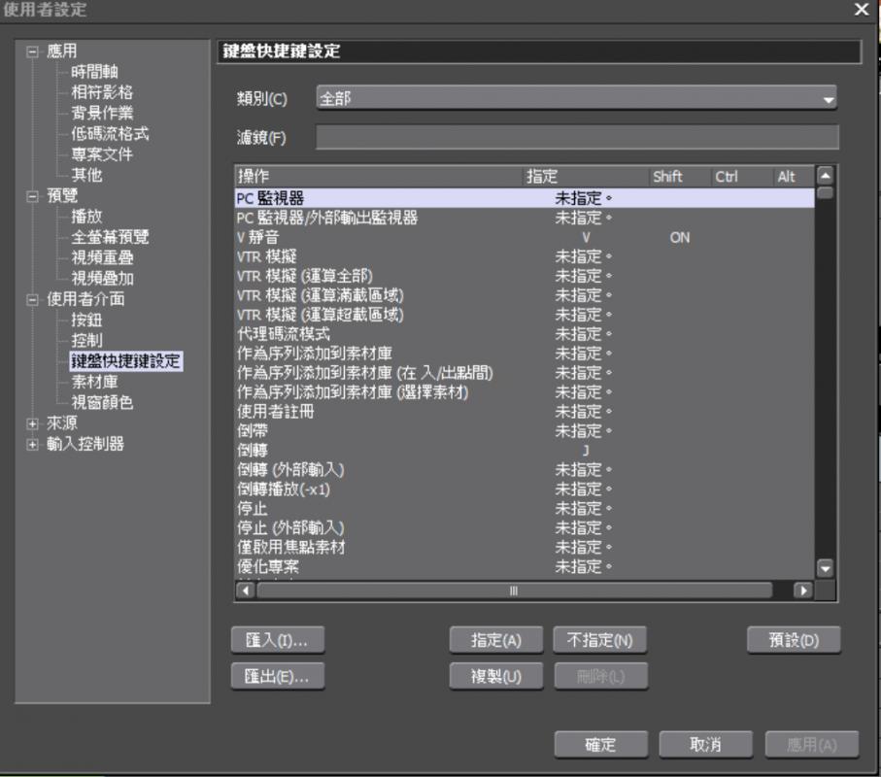Collapse the 預覽 tree node
This screenshot has height=777, width=881.
click(33, 196)
